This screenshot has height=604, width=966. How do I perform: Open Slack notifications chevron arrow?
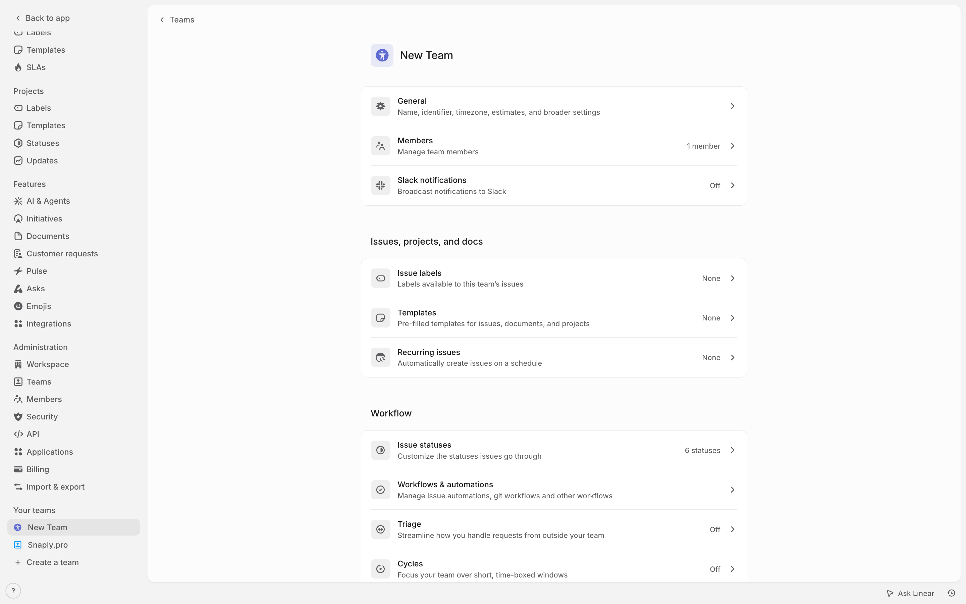click(x=733, y=185)
